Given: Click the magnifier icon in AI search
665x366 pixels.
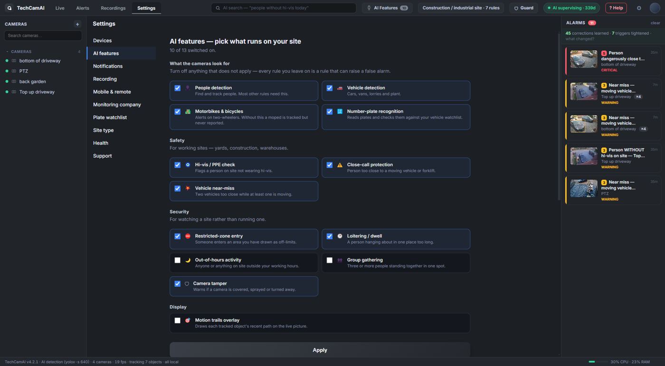Looking at the screenshot, I should 218,8.
